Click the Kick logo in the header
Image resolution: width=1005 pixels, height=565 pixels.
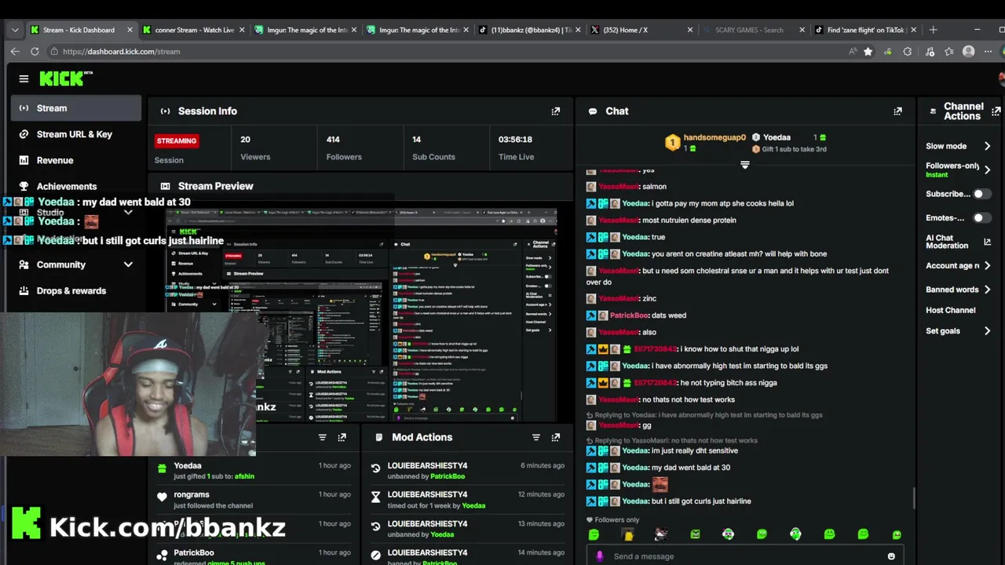click(x=65, y=78)
